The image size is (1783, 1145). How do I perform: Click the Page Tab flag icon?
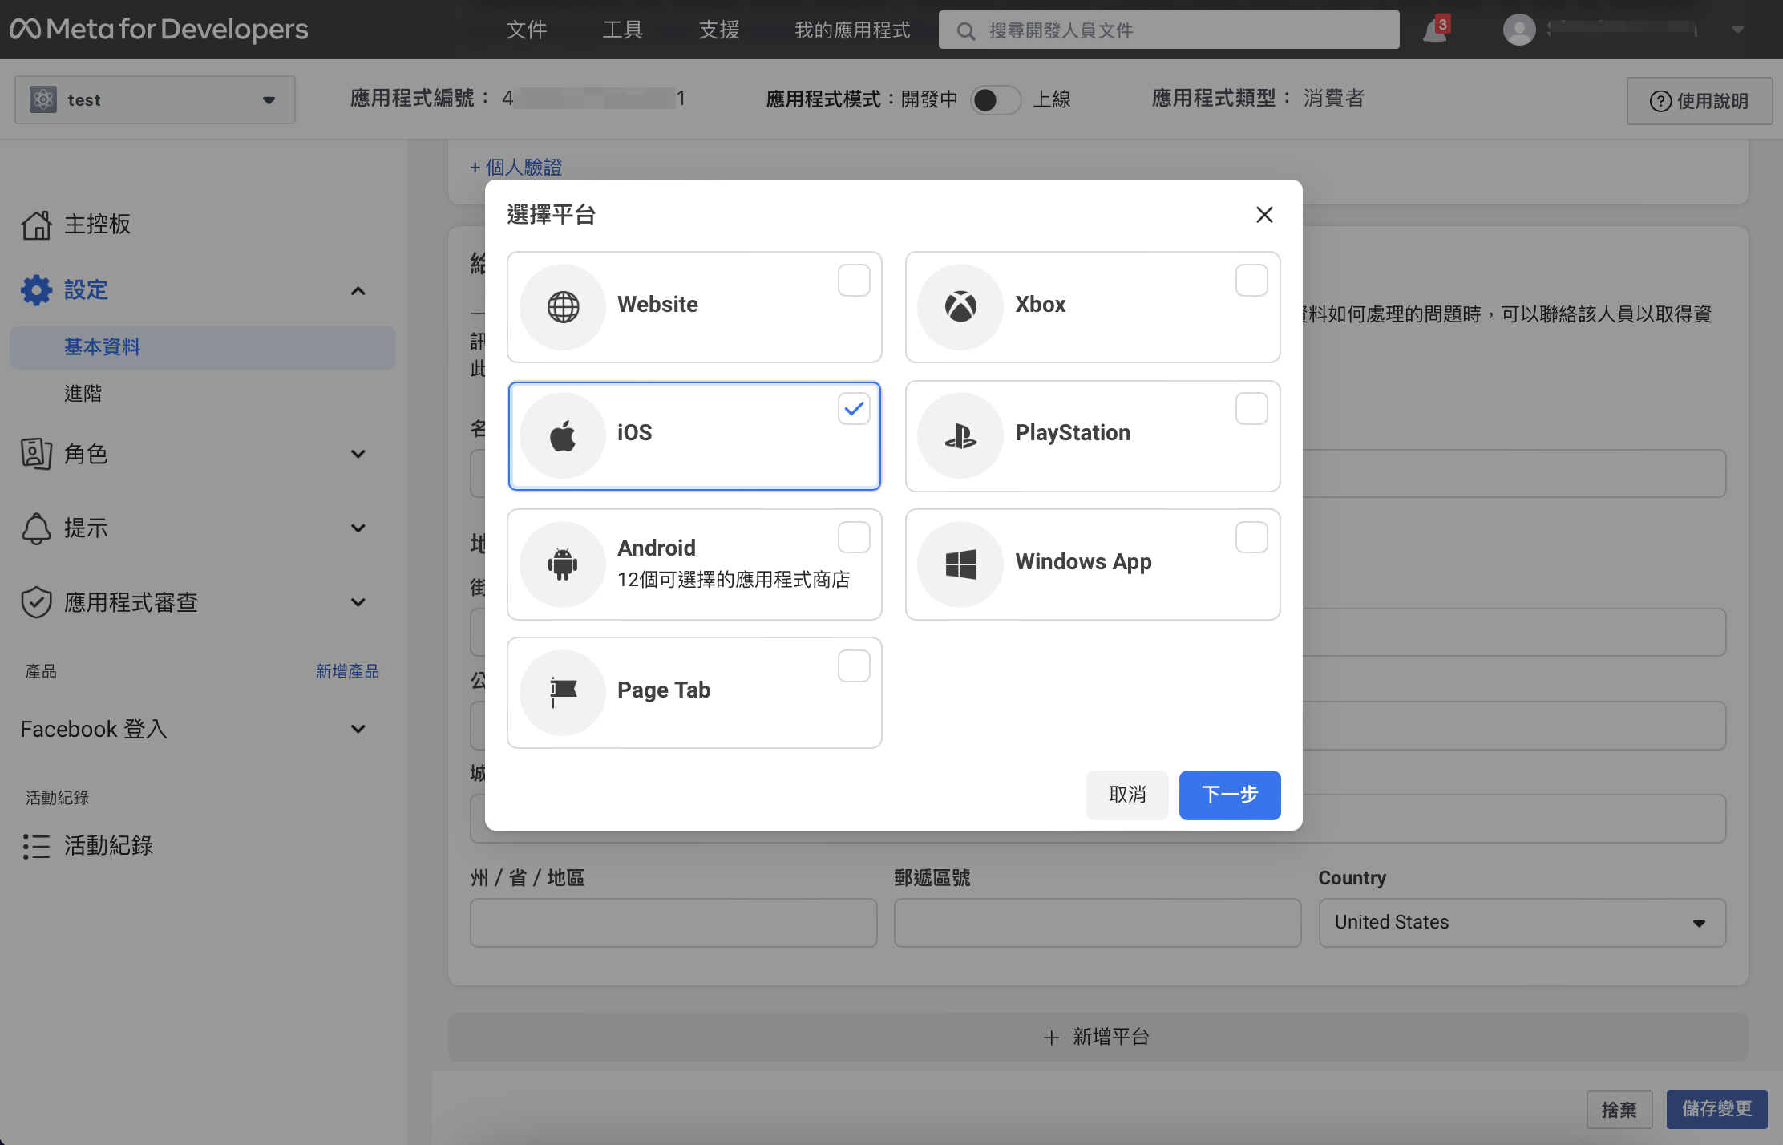563,692
